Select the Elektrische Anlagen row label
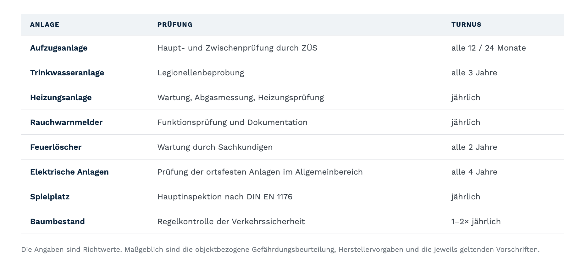 point(69,172)
